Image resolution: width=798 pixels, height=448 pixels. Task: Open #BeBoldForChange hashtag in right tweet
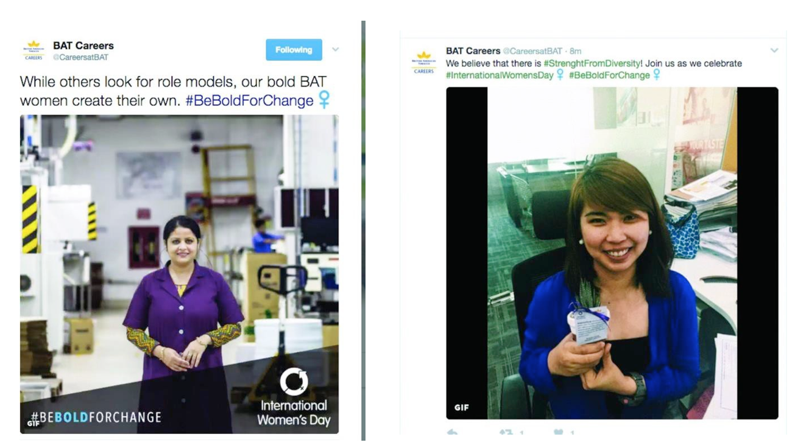609,75
